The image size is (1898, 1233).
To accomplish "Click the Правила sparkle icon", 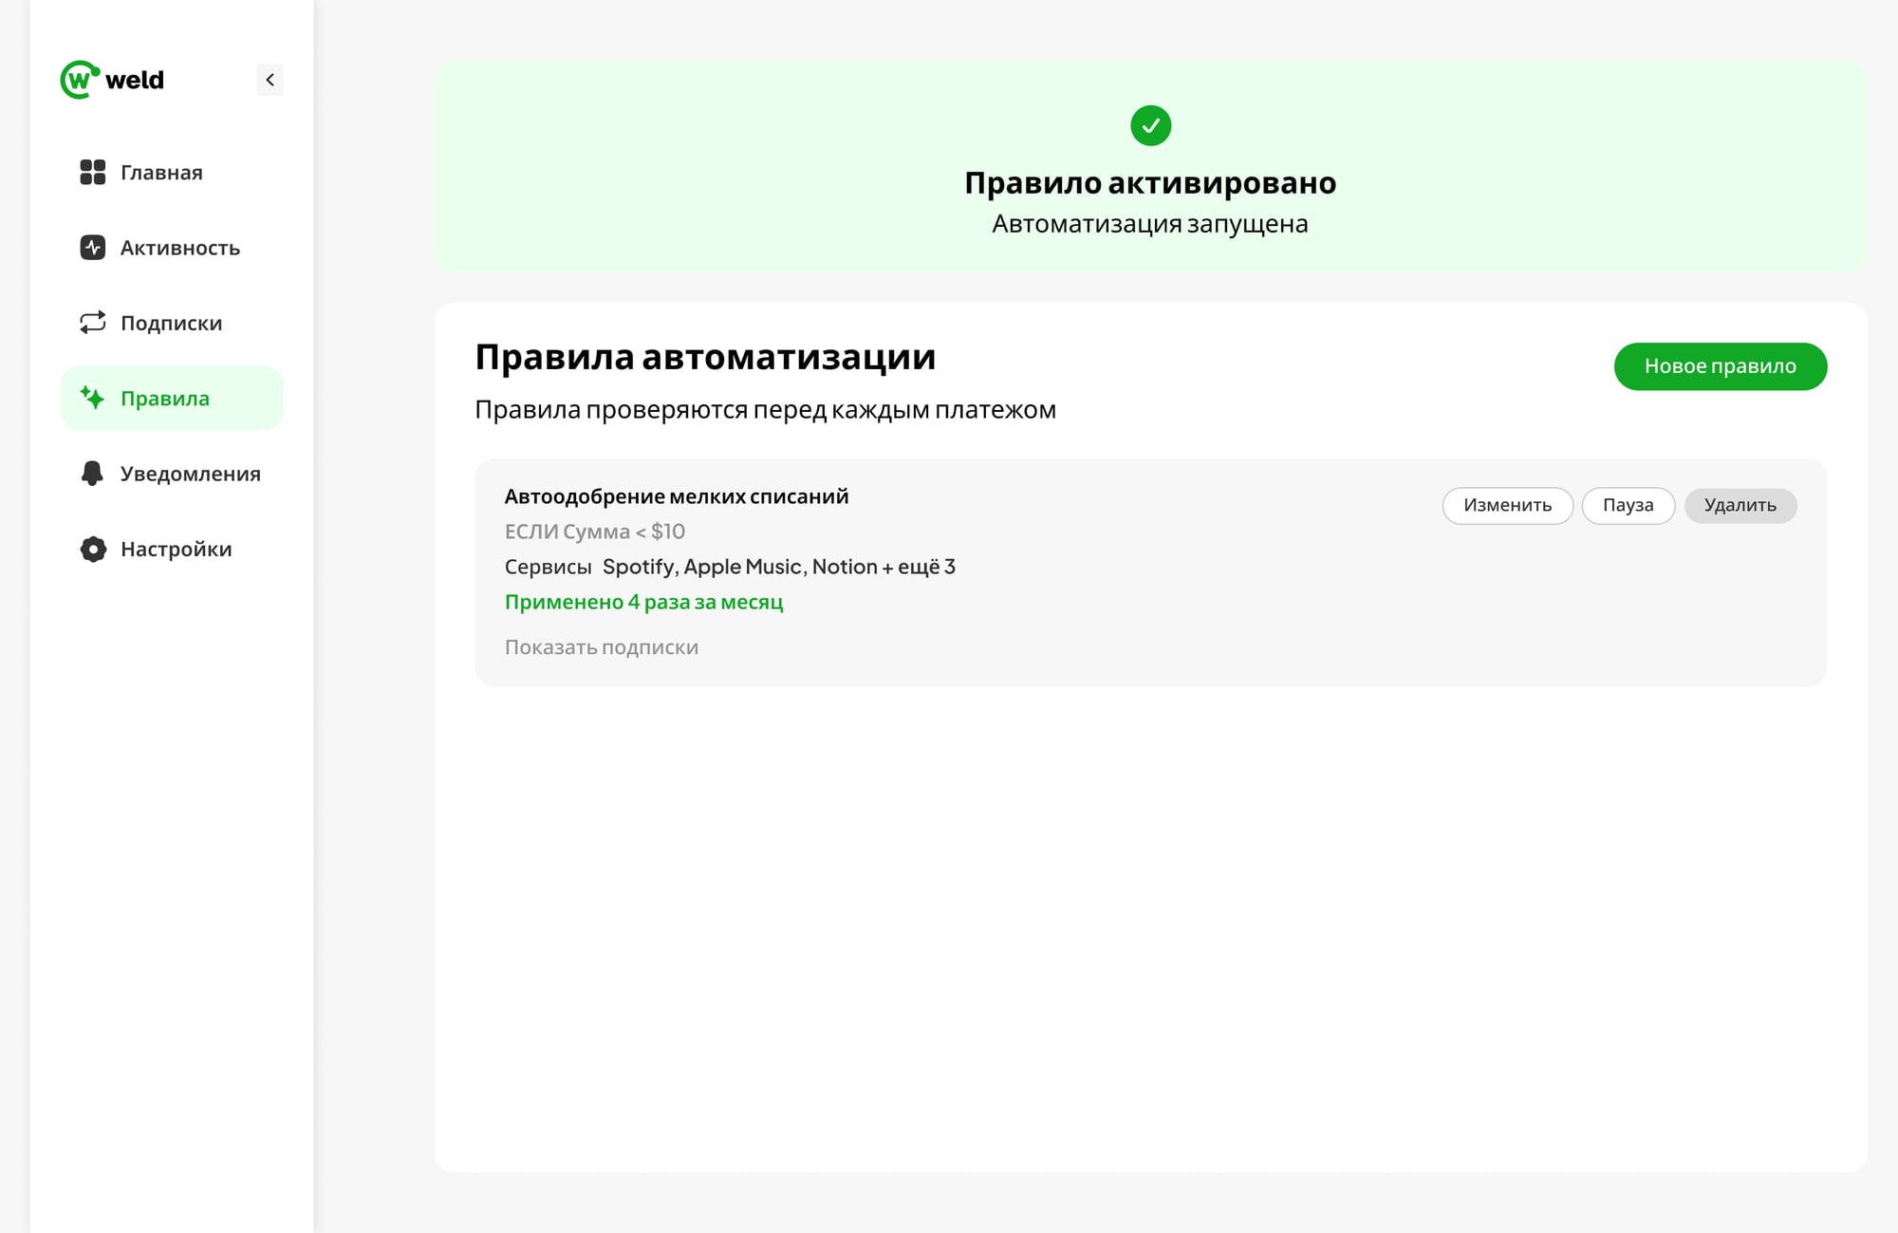I will pos(93,398).
